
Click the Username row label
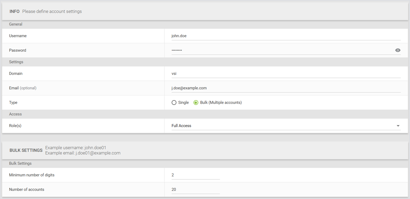pos(18,36)
